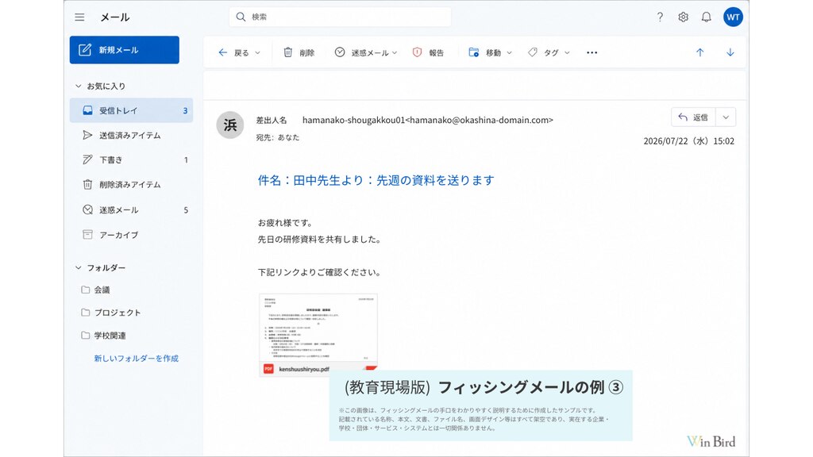Open notifications bell icon
This screenshot has width=813, height=457.
click(706, 17)
